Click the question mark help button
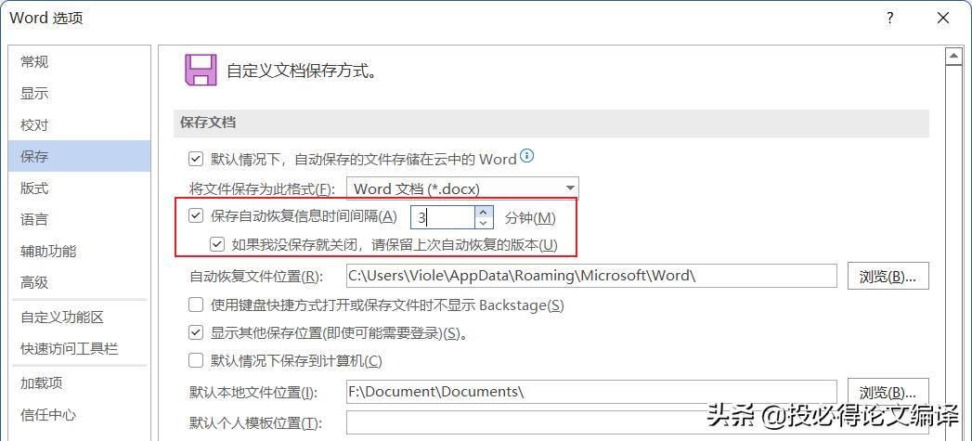The width and height of the screenshot is (972, 441). point(890,18)
